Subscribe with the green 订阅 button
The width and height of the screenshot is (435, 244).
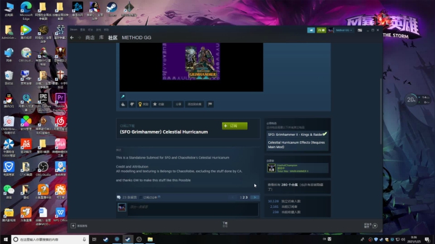click(x=234, y=126)
